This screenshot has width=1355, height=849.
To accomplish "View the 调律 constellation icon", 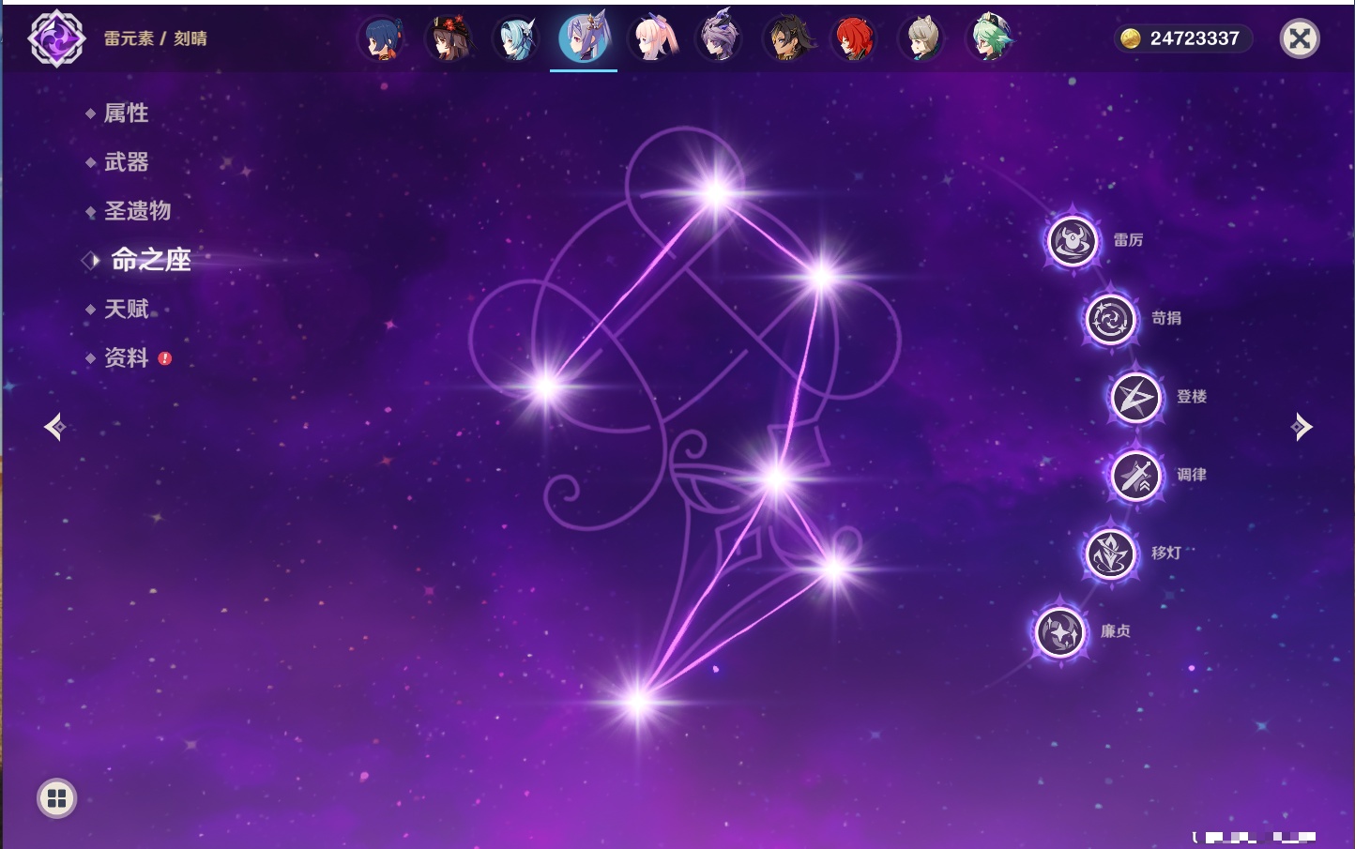I will (1135, 476).
